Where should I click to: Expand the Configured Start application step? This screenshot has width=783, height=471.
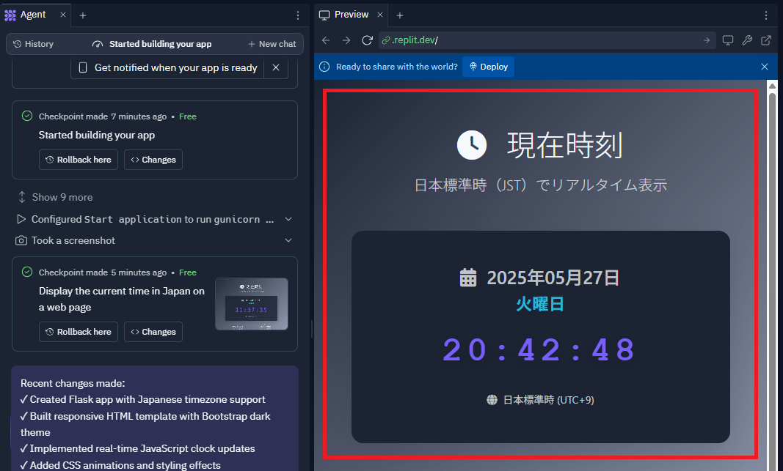[288, 218]
